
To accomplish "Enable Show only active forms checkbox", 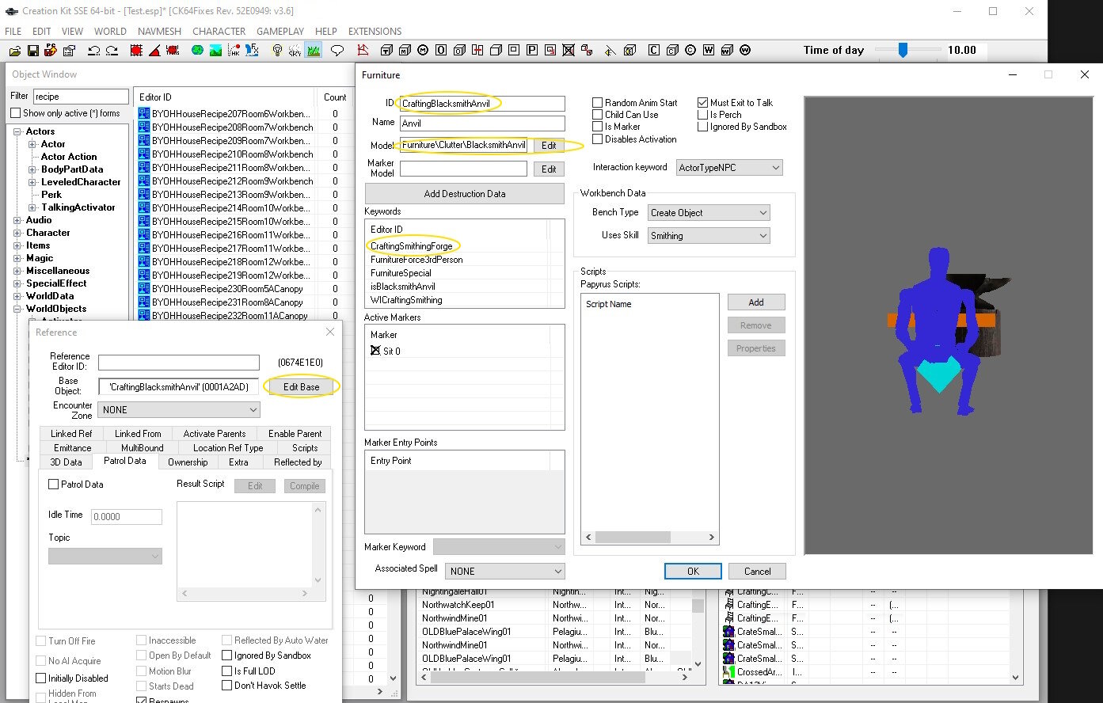I will pos(16,113).
